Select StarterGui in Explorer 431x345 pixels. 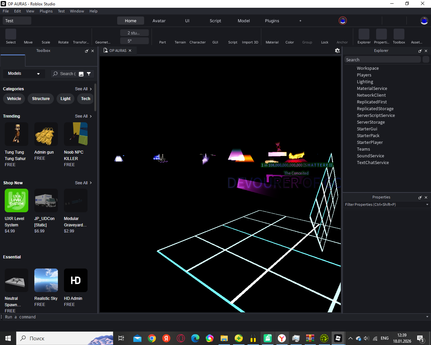[367, 129]
